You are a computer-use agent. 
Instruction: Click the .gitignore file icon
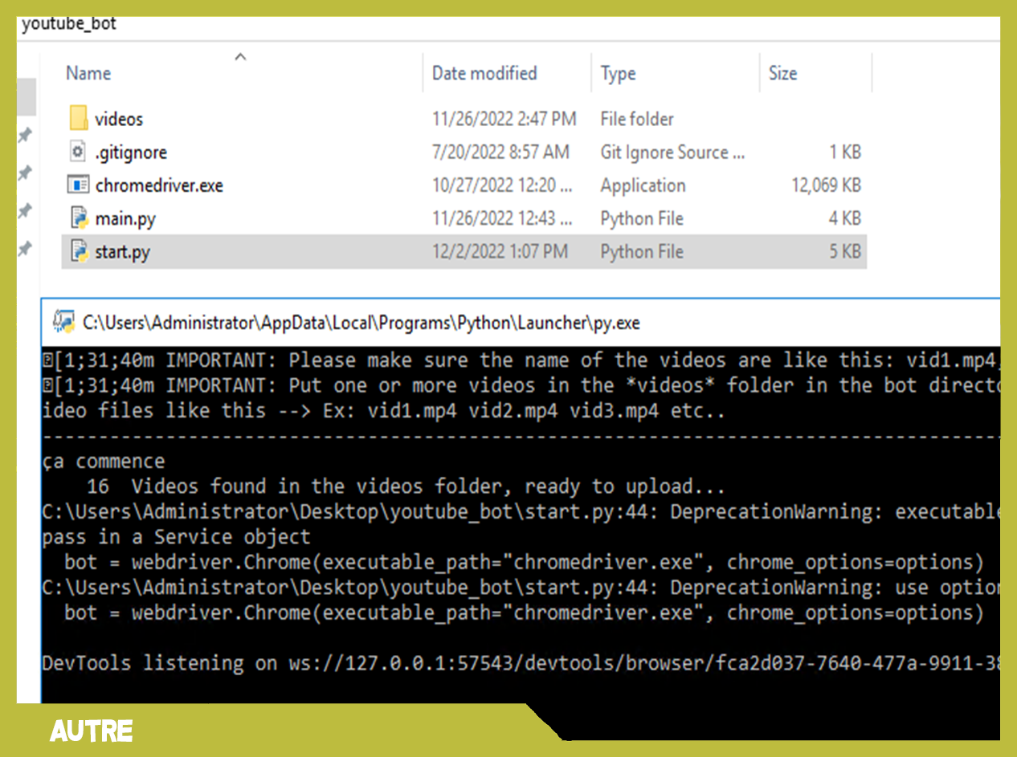(78, 152)
